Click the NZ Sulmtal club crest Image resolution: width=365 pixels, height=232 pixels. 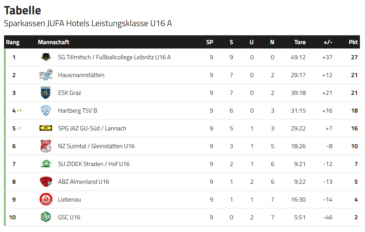pyautogui.click(x=46, y=146)
